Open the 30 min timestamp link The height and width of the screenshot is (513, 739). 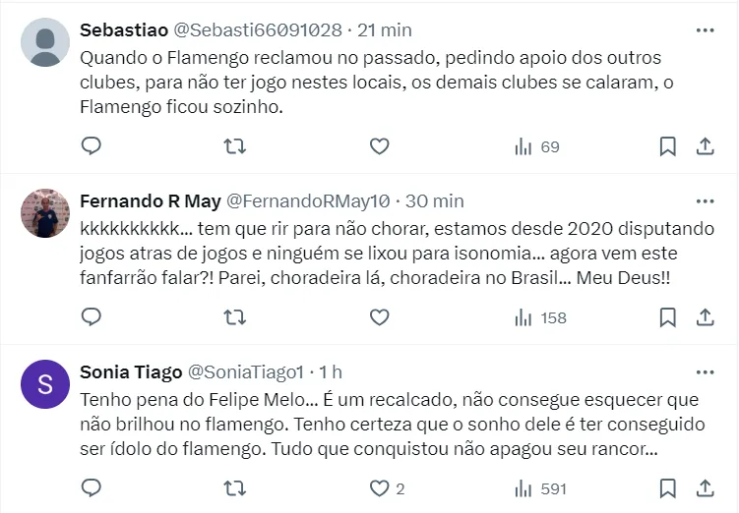(434, 201)
